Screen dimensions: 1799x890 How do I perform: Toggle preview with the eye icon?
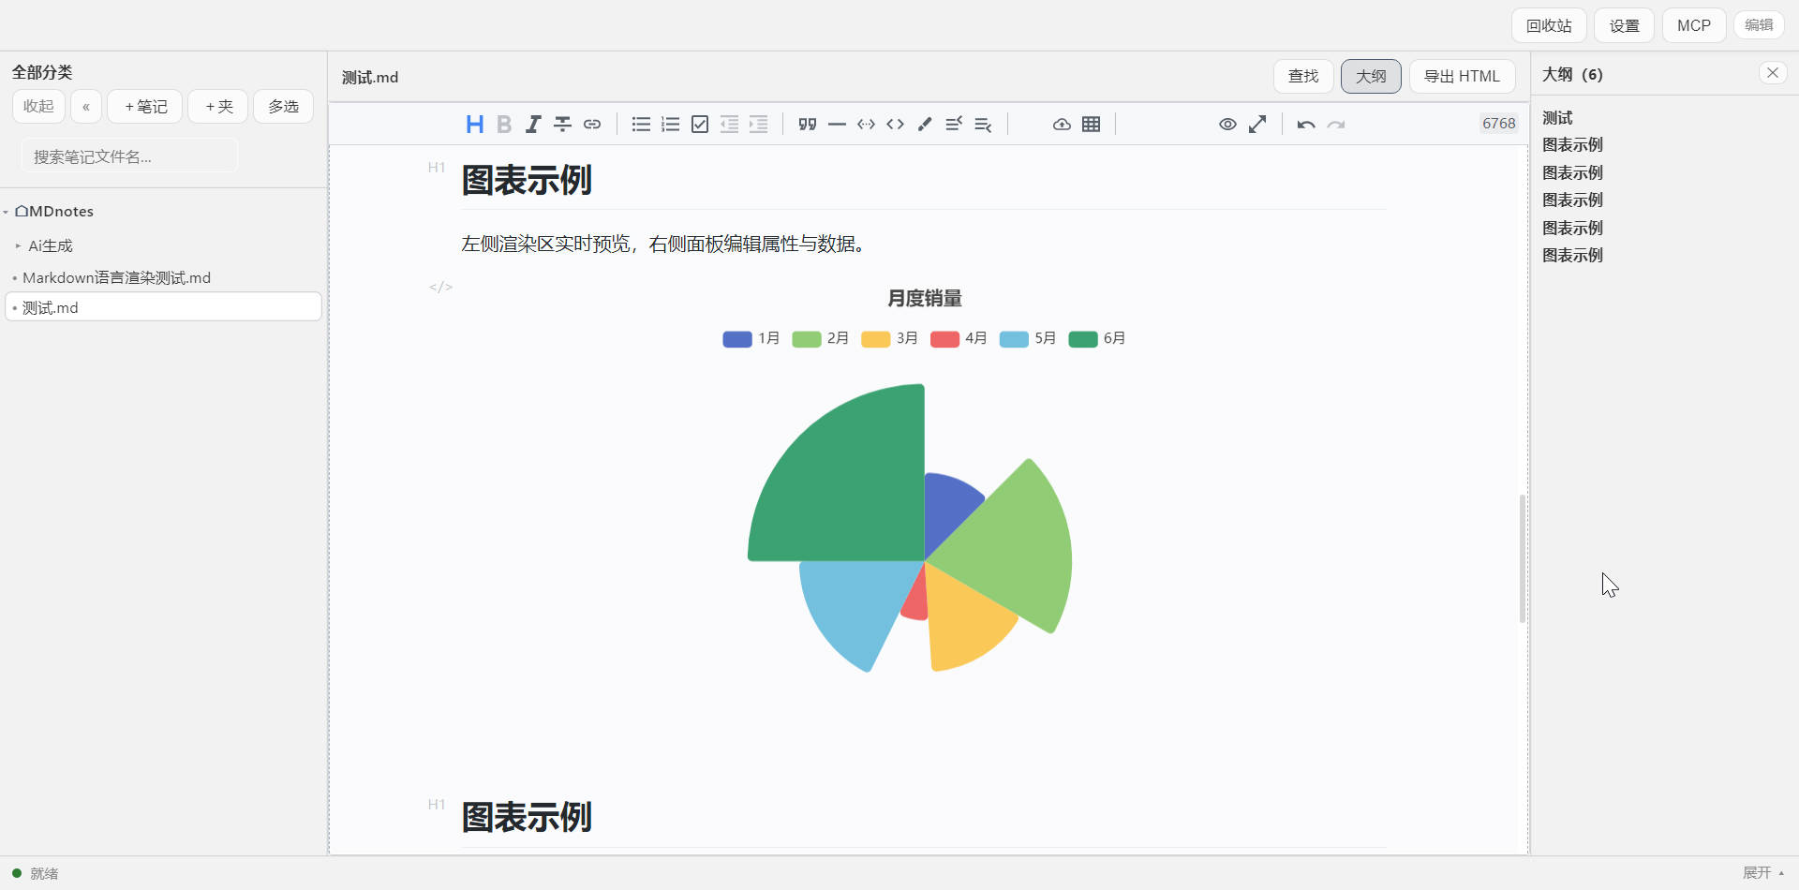pyautogui.click(x=1227, y=124)
